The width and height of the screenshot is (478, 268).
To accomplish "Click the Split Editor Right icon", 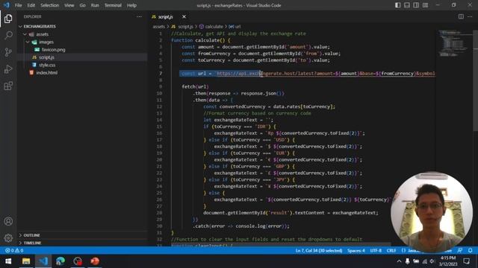I will [x=461, y=16].
